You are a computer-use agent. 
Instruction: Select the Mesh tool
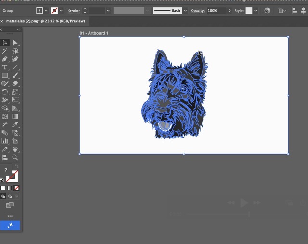[5, 116]
